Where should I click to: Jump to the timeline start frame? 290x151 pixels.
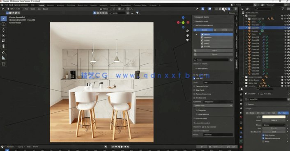pyautogui.click(x=113, y=147)
